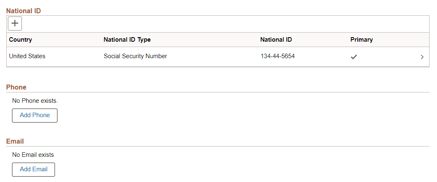Click the Phone section heading
The height and width of the screenshot is (182, 437).
16,87
